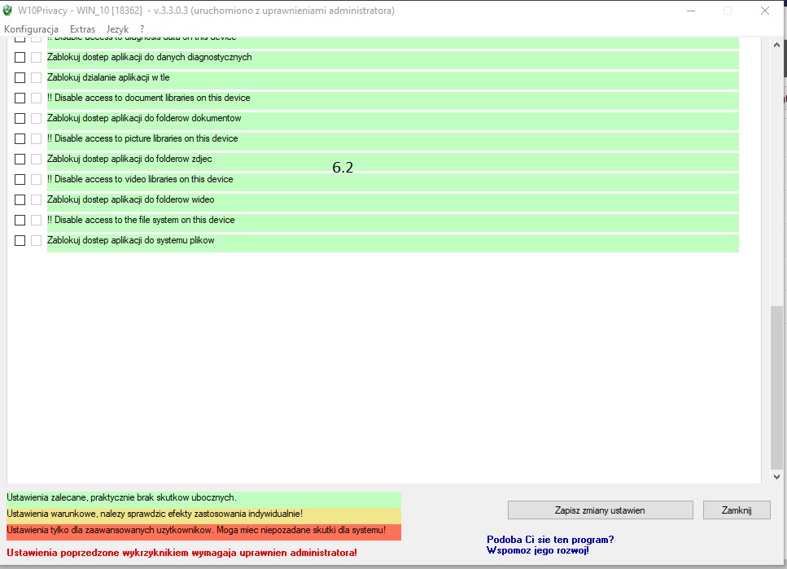Tick the dark-bordered checkbox for 'Zablokuj dostep aplikacji do danych diagnostycznych'
787x569 pixels.
coord(20,57)
